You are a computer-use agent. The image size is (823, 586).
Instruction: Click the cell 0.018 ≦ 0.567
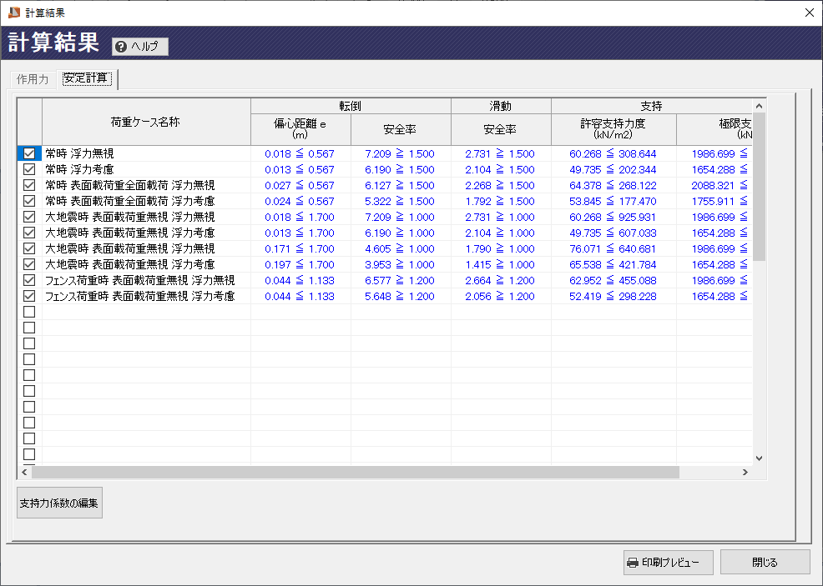click(x=300, y=154)
